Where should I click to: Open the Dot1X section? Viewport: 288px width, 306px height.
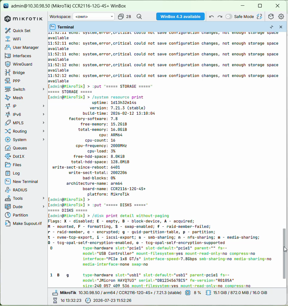pyautogui.click(x=19, y=157)
